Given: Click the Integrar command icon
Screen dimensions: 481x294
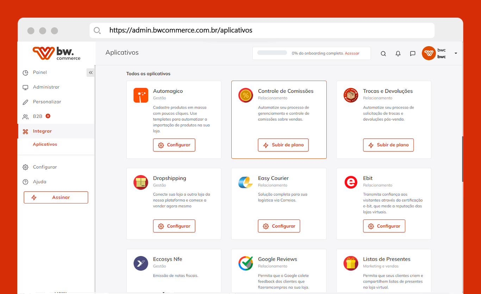Looking at the screenshot, I should pos(25,131).
